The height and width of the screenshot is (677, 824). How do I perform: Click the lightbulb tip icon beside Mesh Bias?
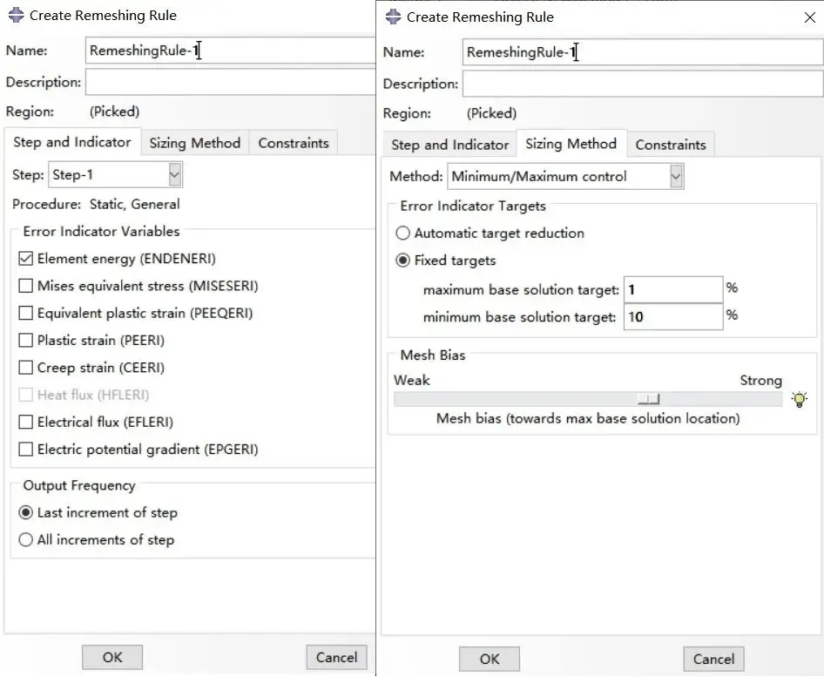coord(800,399)
